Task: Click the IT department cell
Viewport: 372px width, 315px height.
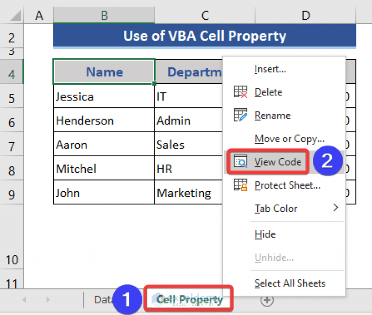Action: (189, 96)
